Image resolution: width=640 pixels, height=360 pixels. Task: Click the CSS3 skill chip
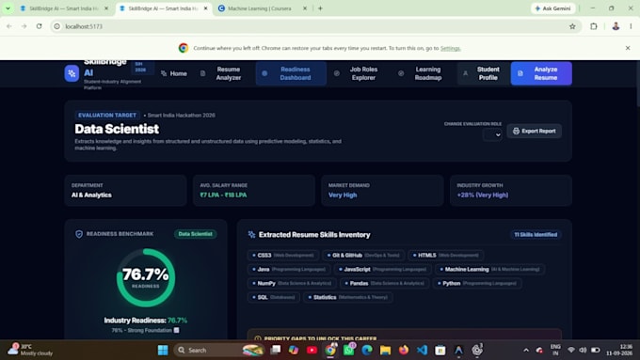[283, 256]
